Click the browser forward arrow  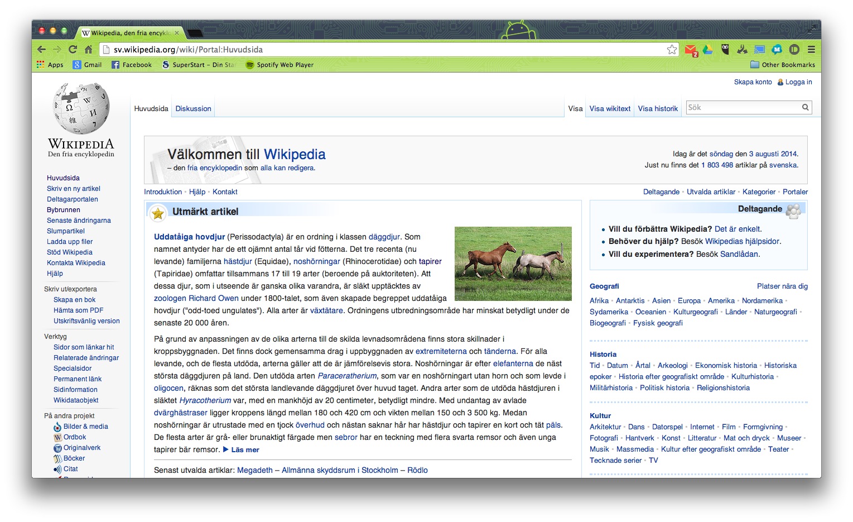[57, 50]
